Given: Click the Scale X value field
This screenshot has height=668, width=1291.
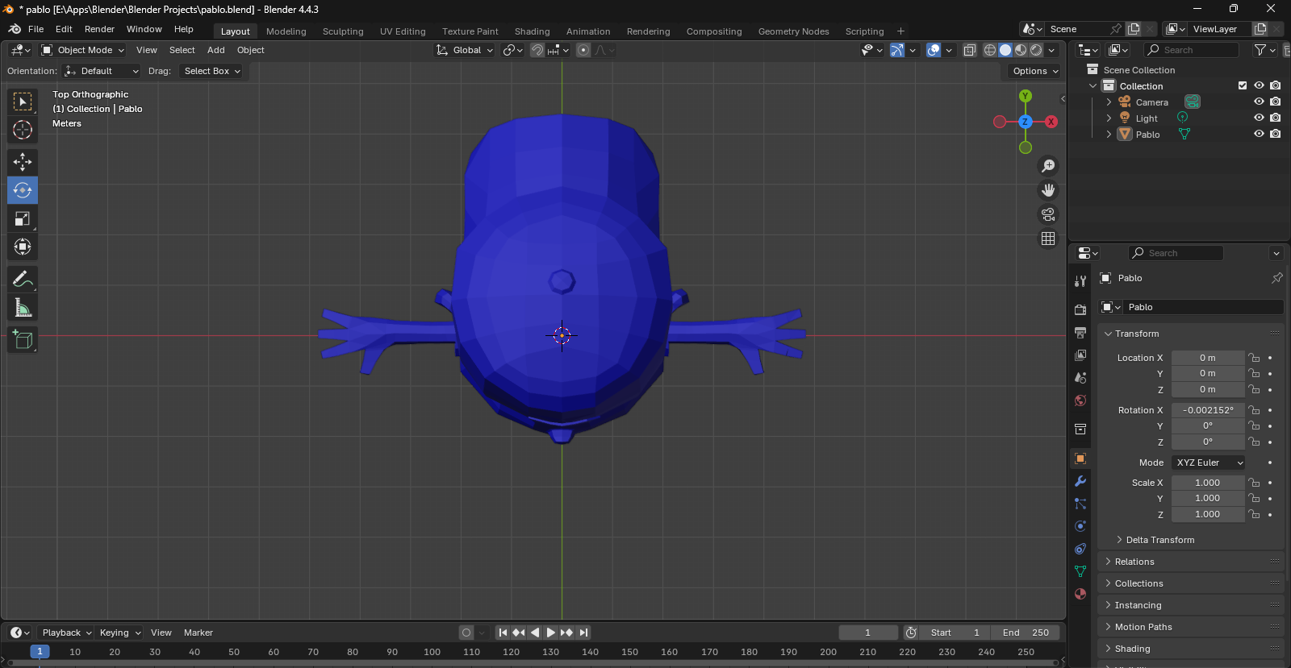Looking at the screenshot, I should tap(1208, 483).
